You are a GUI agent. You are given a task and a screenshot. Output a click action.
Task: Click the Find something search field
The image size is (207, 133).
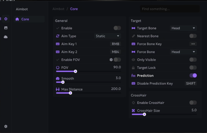169,9
